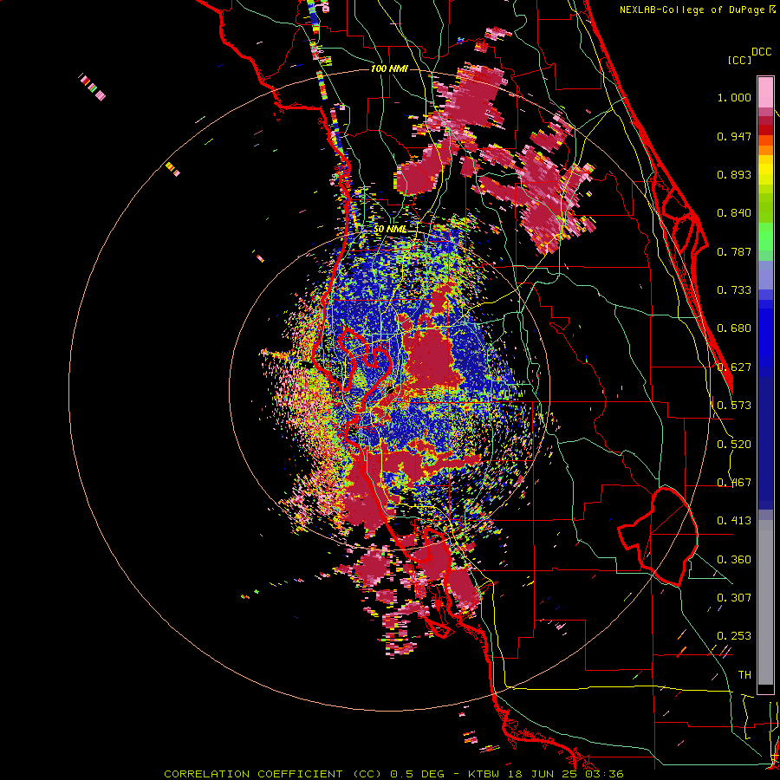This screenshot has width=780, height=780.
Task: Click the 0.360 colorbar value
Action: 734,560
